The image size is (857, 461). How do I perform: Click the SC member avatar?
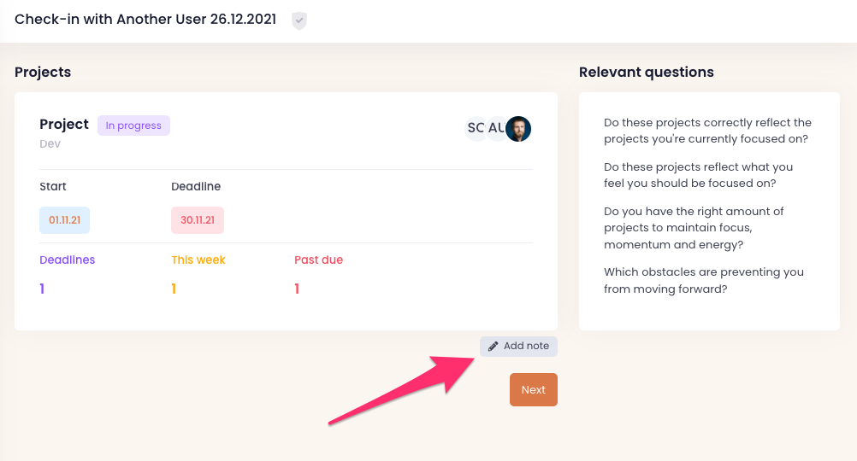[476, 128]
